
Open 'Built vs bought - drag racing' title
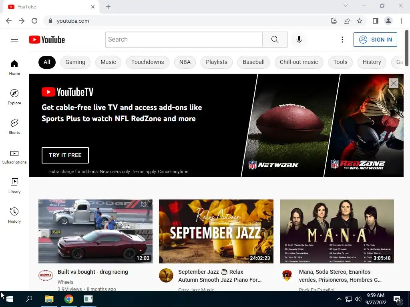(x=93, y=272)
